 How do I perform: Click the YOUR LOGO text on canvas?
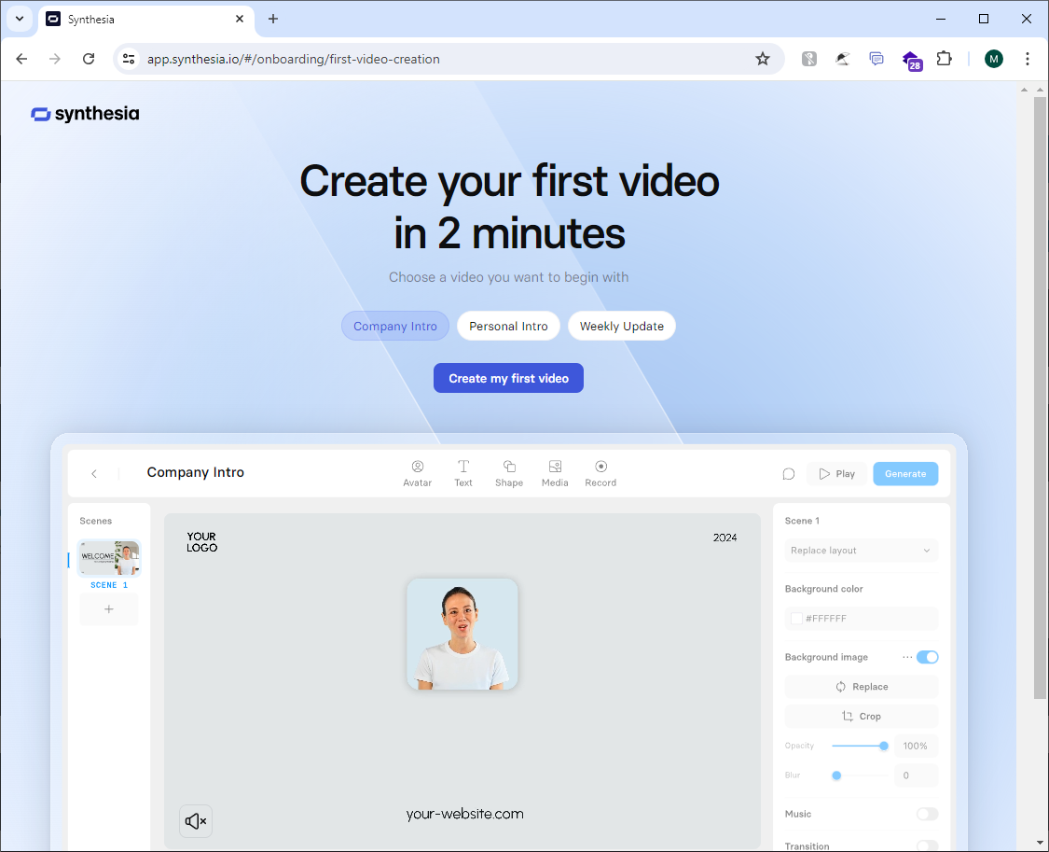coord(202,542)
